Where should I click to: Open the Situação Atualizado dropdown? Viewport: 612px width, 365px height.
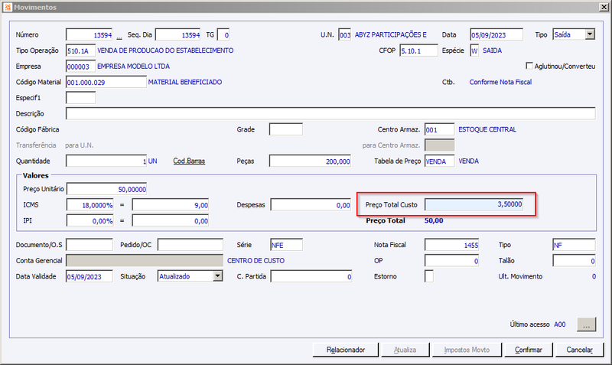pos(218,276)
